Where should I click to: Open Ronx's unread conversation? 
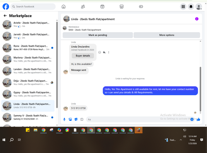[28, 48]
